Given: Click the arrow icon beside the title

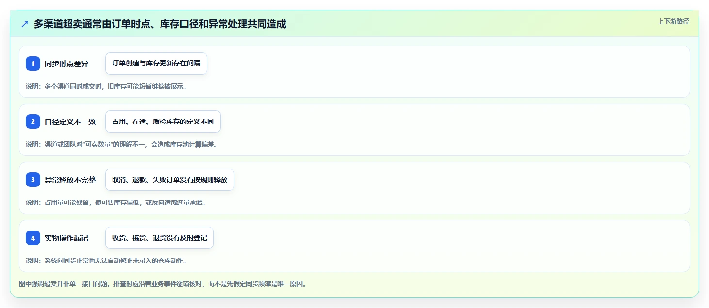Looking at the screenshot, I should [x=25, y=24].
